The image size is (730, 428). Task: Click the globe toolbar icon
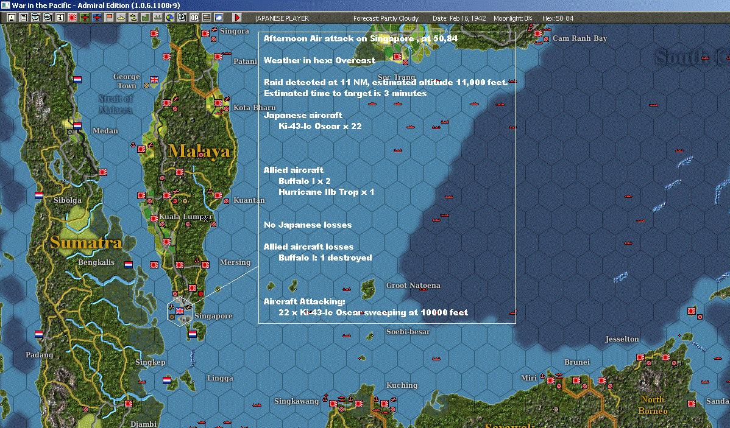tap(170, 18)
